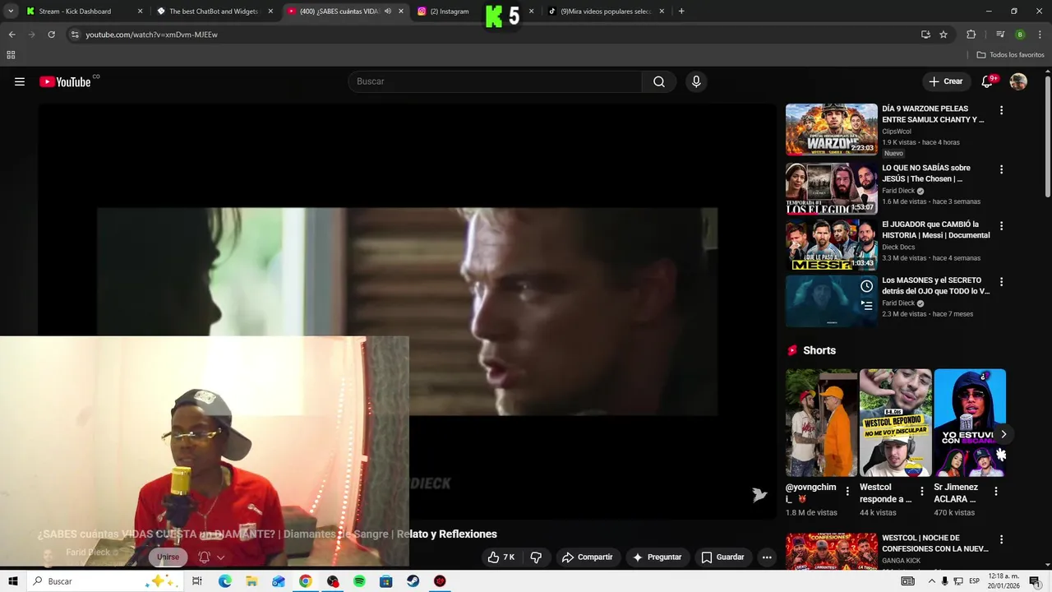Open media controls icon in Chrome toolbar
Screen dimensions: 1052x592
[x=1000, y=35]
